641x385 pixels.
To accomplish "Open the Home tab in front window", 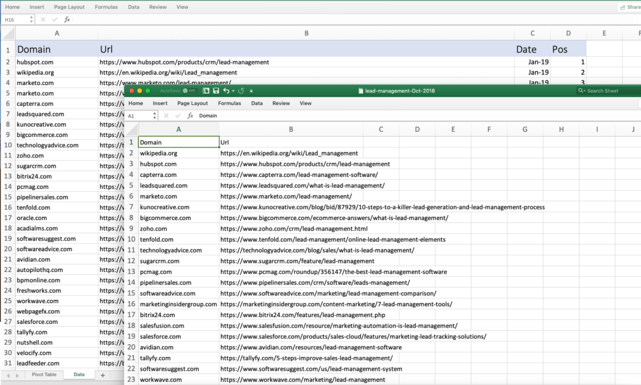I will pyautogui.click(x=136, y=103).
